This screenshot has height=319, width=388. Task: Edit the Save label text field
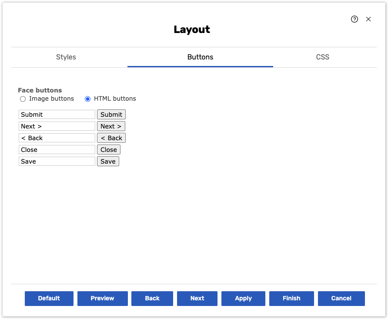pyautogui.click(x=57, y=161)
